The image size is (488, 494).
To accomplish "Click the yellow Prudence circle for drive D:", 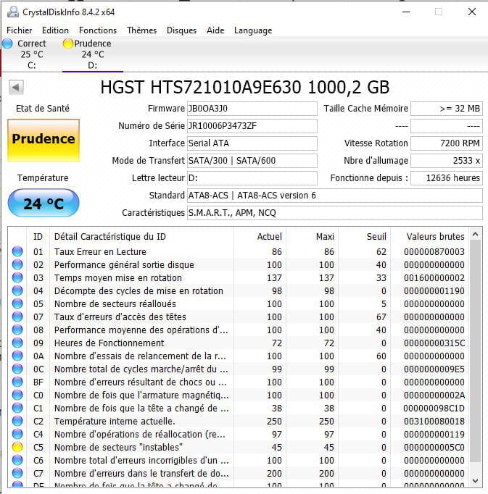I will 68,43.
